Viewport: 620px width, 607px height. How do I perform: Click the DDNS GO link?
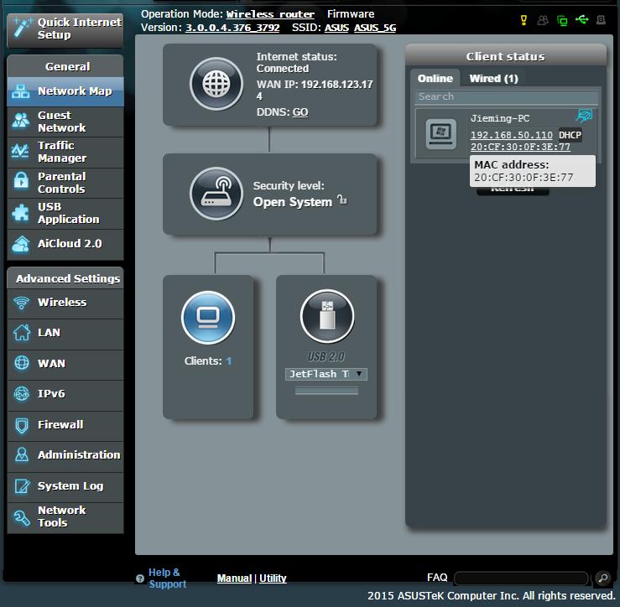300,112
